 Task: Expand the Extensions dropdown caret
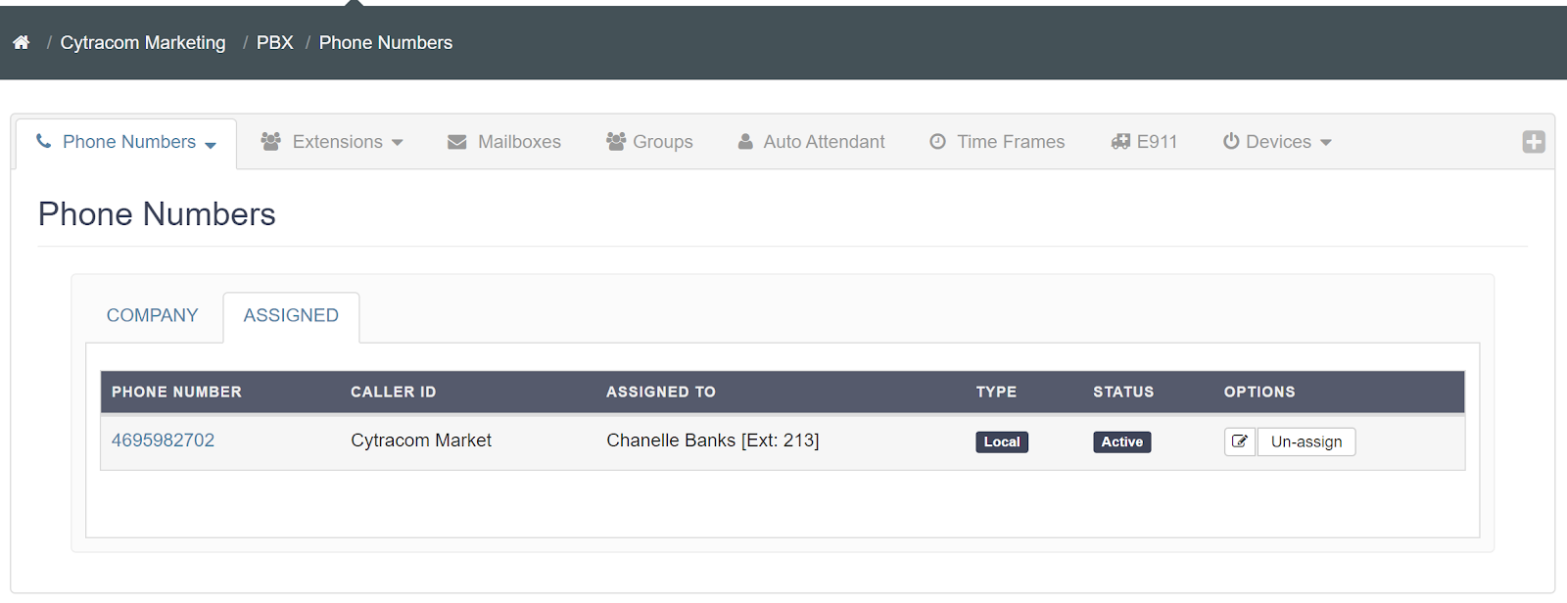(397, 143)
